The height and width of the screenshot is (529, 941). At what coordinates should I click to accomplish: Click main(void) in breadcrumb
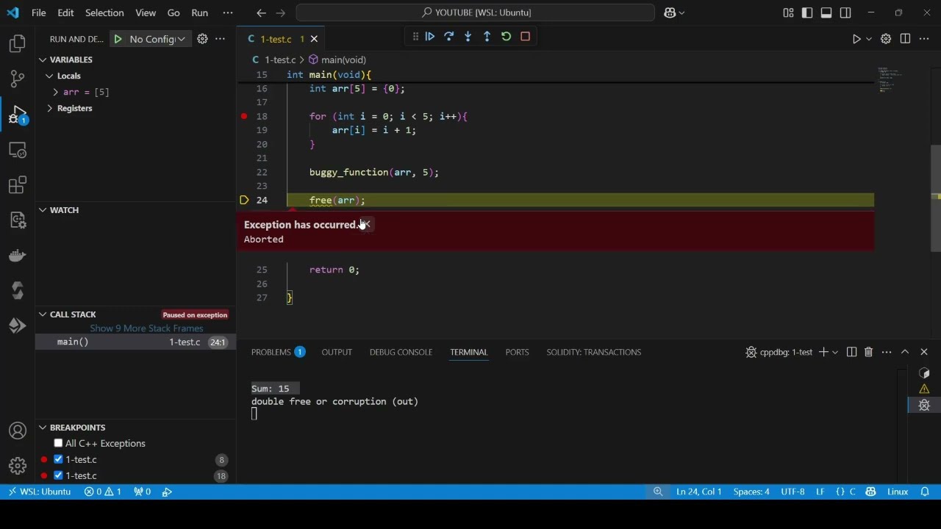337,60
